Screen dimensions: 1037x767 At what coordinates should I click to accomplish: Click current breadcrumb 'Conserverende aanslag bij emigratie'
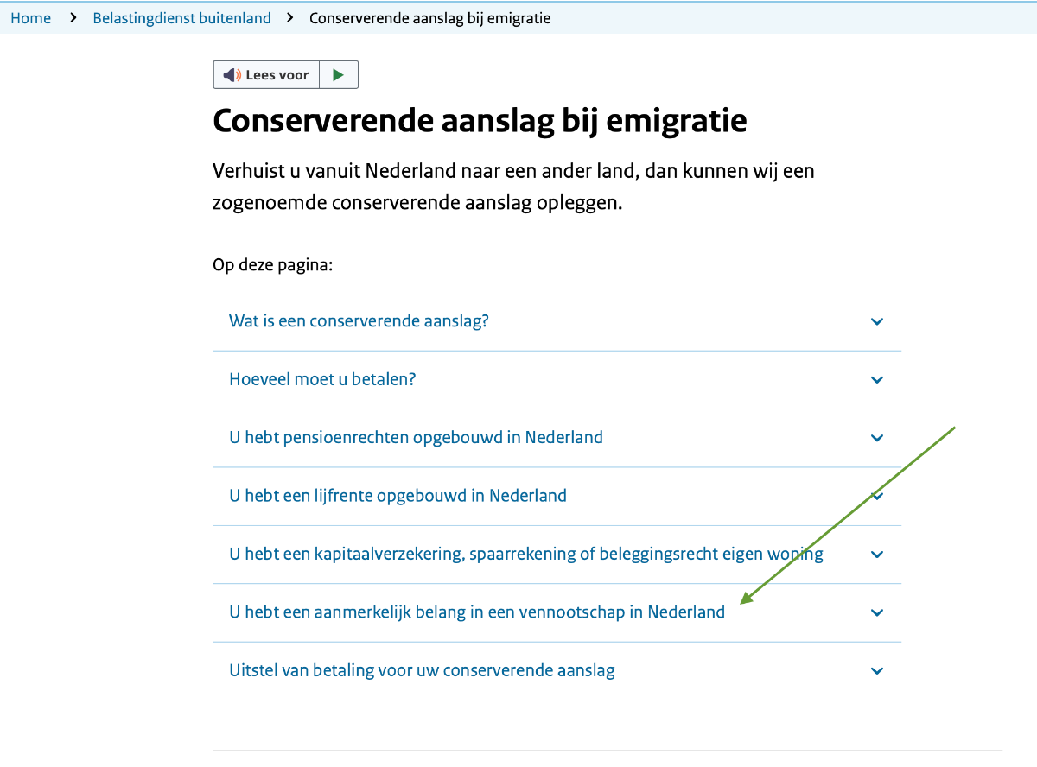pos(430,18)
